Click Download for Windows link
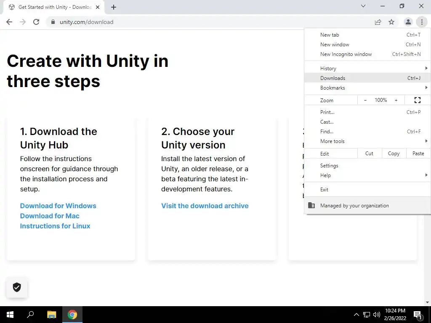Viewport: 431px width, 323px height. pos(58,206)
